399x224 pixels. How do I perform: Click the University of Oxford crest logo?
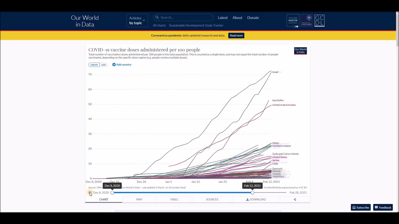pos(306,21)
